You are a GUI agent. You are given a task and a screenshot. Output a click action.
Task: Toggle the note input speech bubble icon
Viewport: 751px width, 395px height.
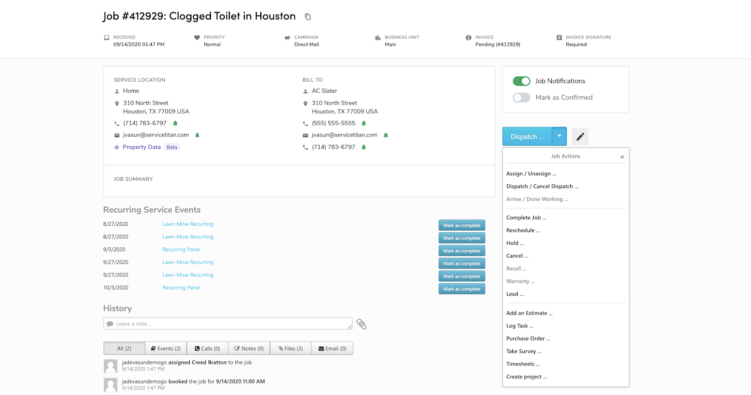(110, 323)
